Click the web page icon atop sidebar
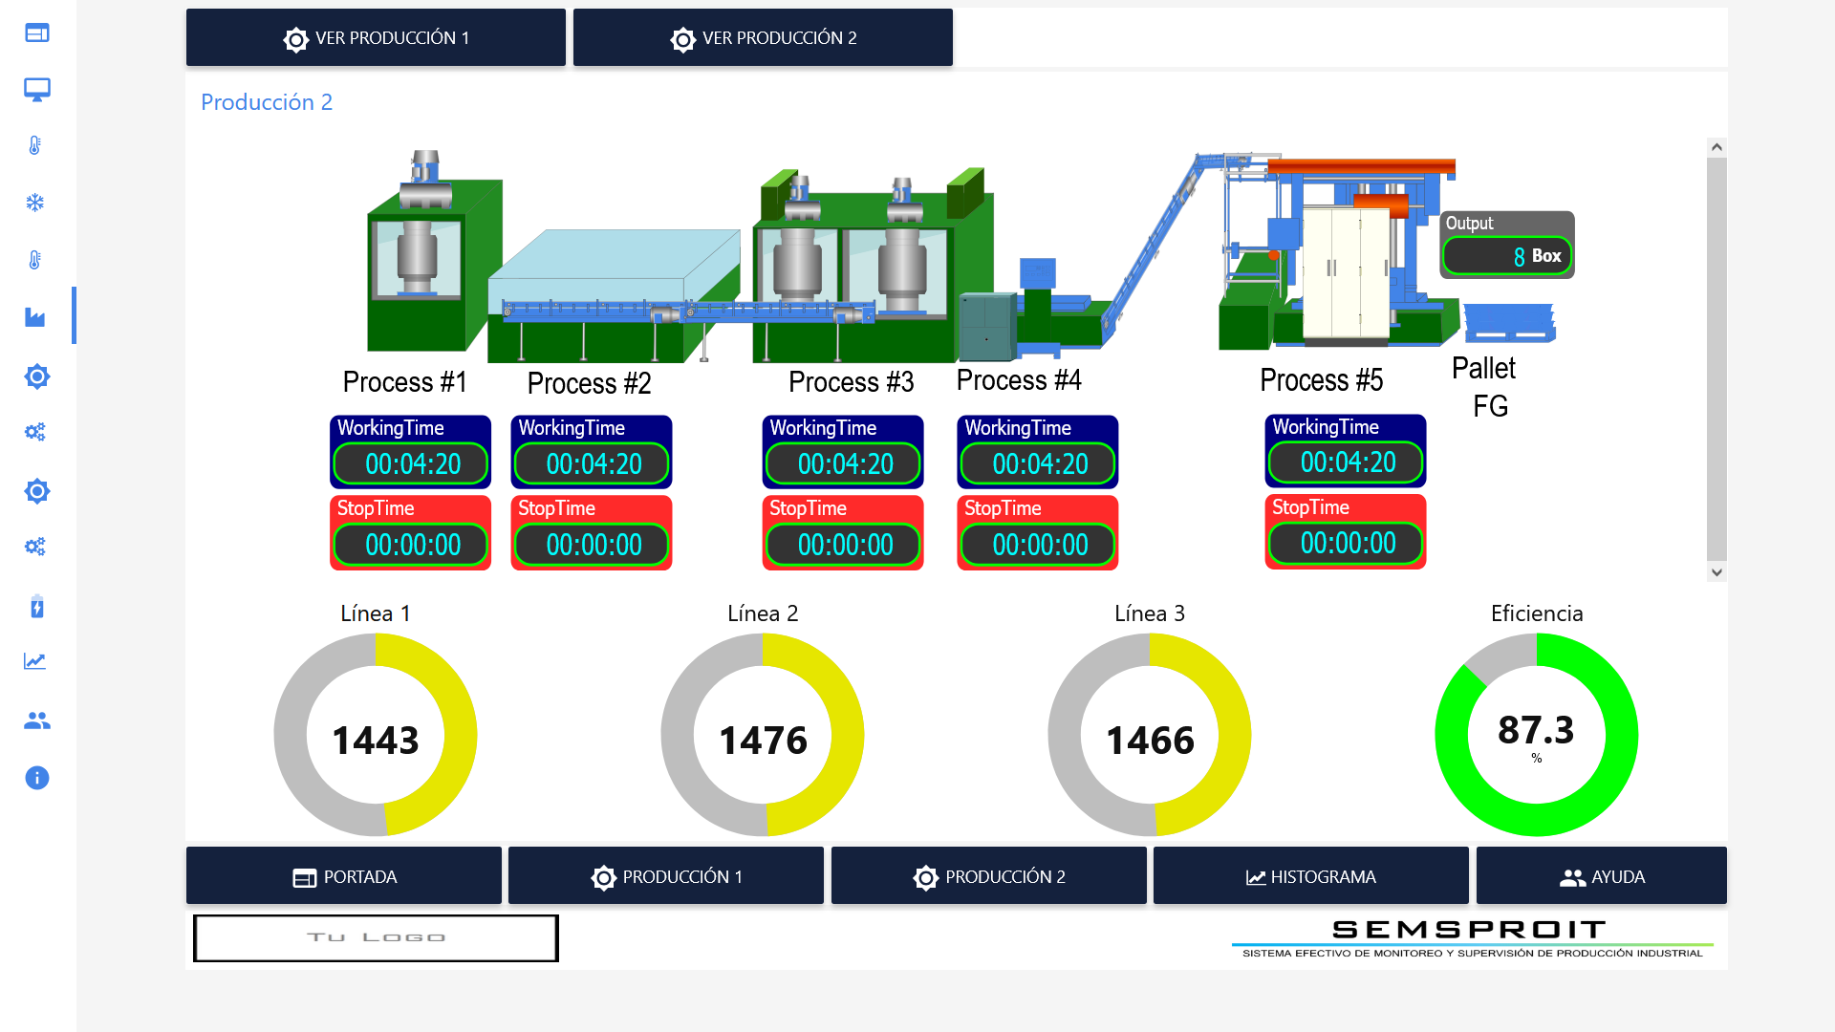This screenshot has width=1835, height=1032. (x=36, y=33)
